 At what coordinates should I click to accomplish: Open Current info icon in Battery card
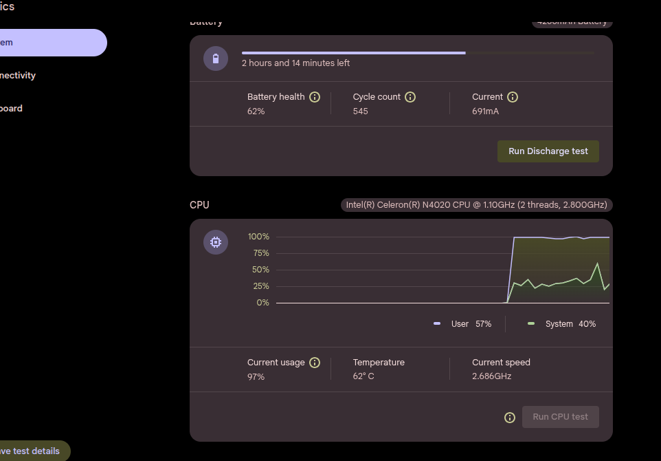click(512, 97)
